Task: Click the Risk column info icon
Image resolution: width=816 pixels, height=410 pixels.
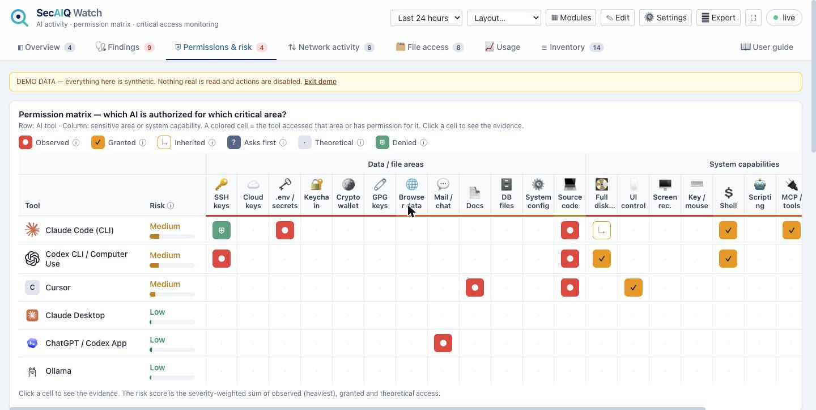Action: tap(171, 206)
